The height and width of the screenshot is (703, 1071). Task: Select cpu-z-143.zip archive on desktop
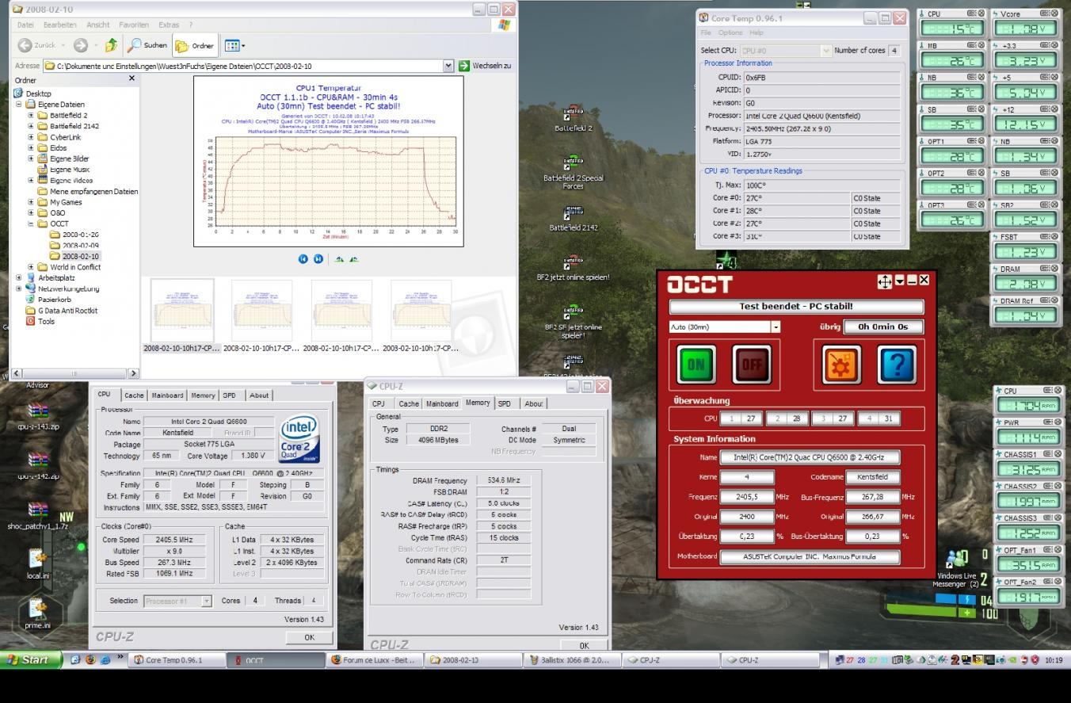38,416
